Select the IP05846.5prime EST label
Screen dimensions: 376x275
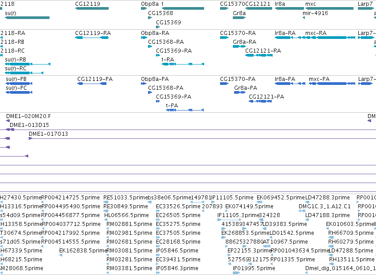[177, 251]
